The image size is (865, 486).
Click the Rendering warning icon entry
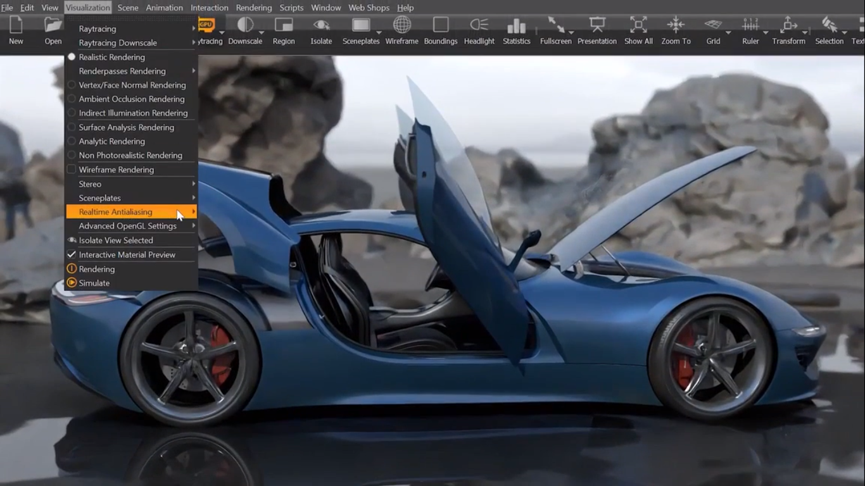click(x=132, y=269)
